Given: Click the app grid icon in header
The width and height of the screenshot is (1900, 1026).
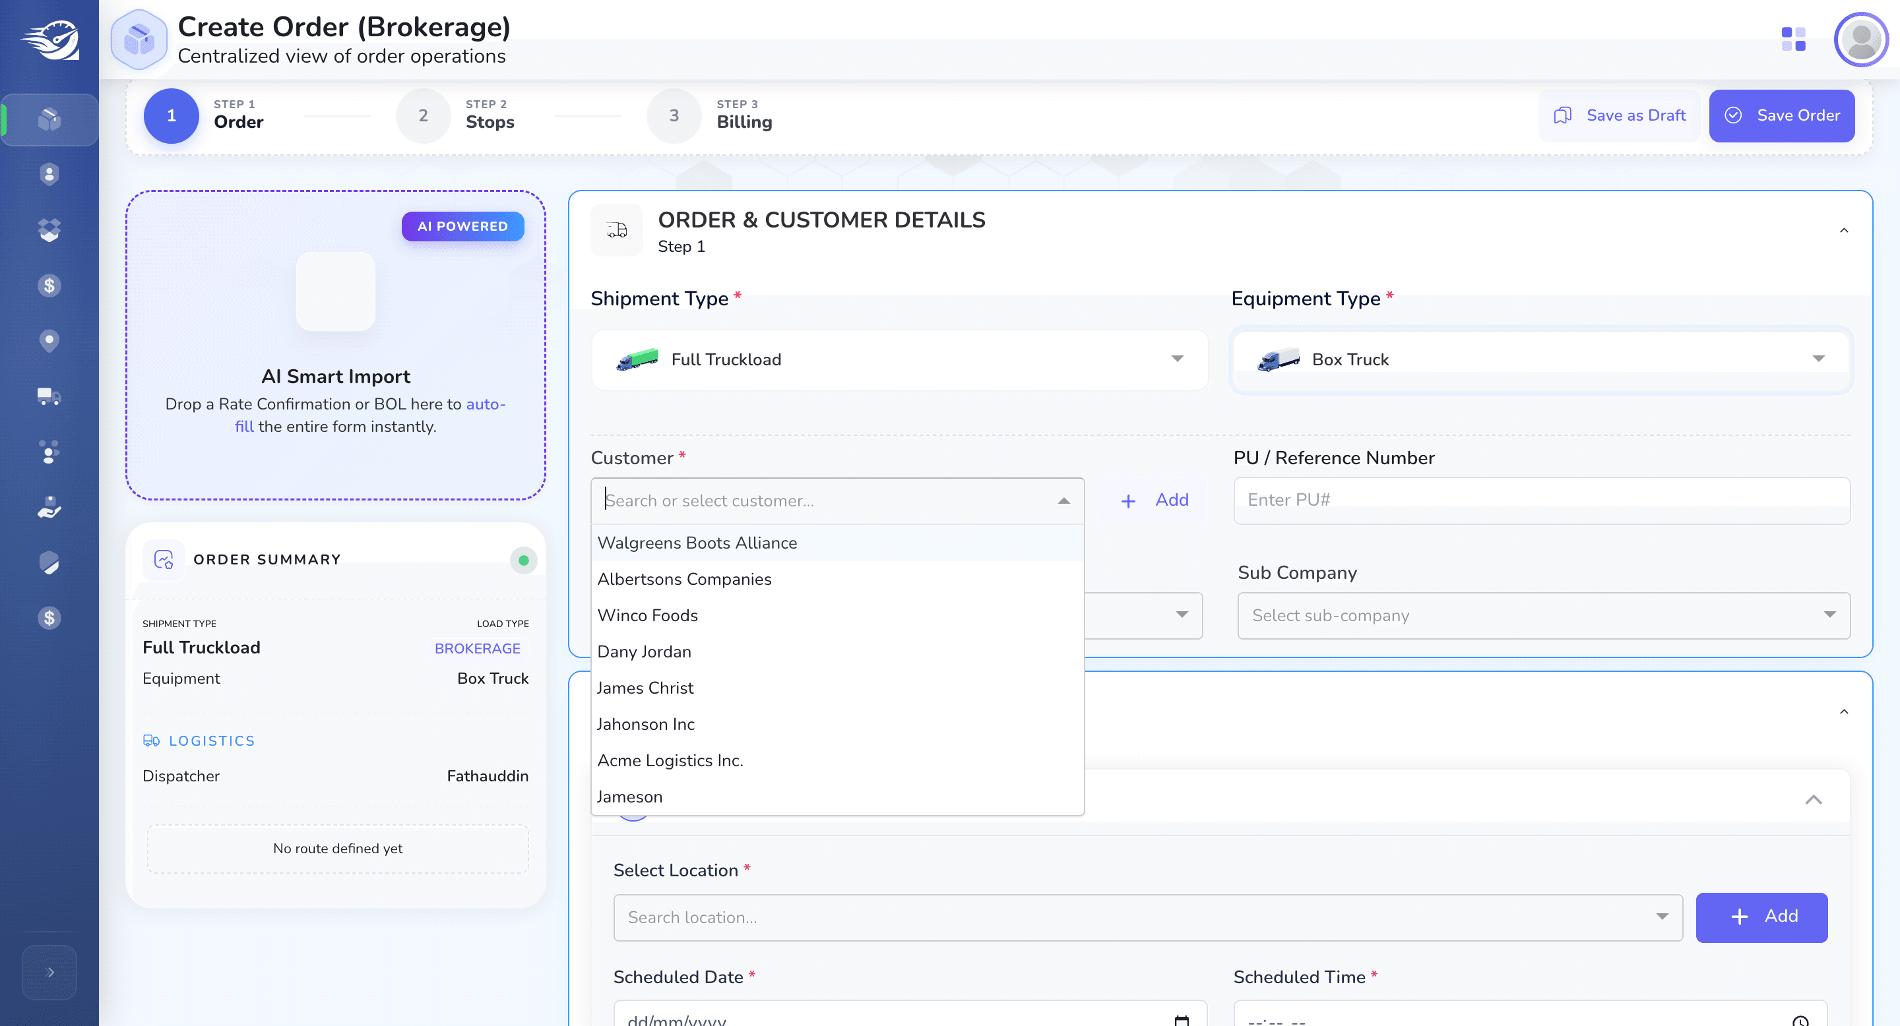Looking at the screenshot, I should point(1793,39).
